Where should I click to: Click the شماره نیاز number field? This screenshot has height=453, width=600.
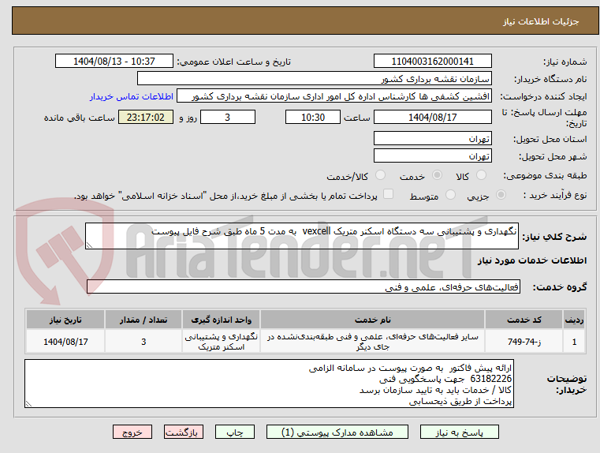[432, 61]
